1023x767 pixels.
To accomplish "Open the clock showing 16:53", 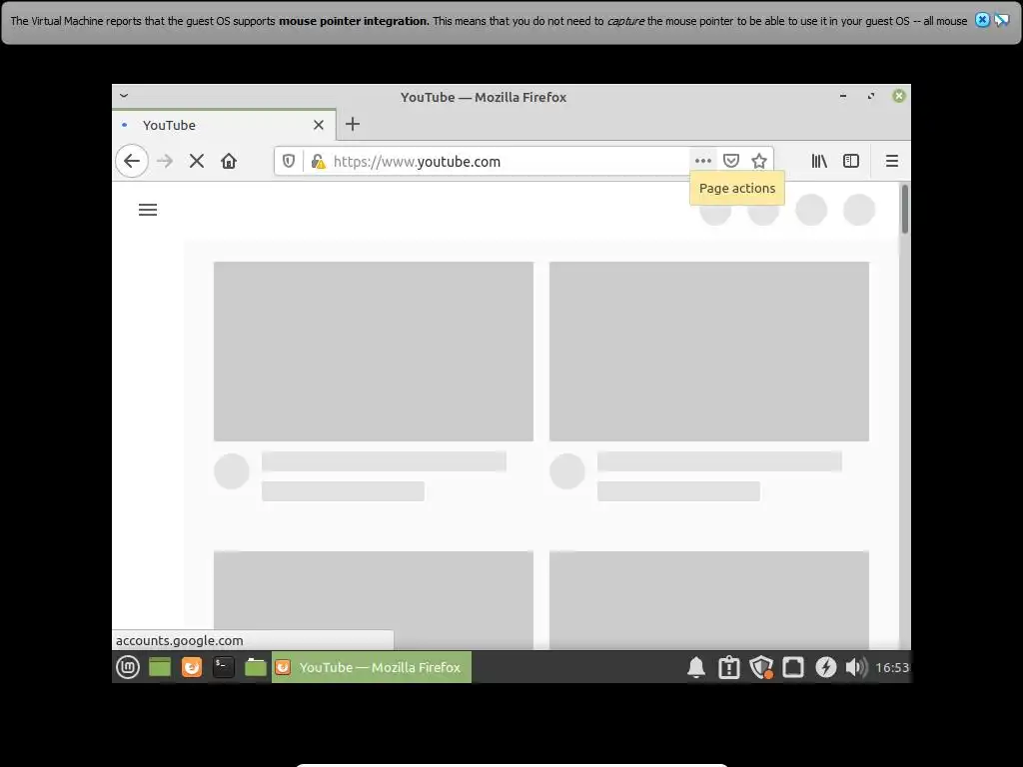I will pyautogui.click(x=892, y=667).
